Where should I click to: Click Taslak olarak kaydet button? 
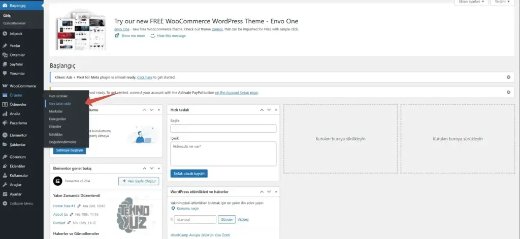pos(189,174)
